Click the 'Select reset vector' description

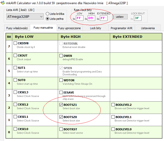pos(73,133)
